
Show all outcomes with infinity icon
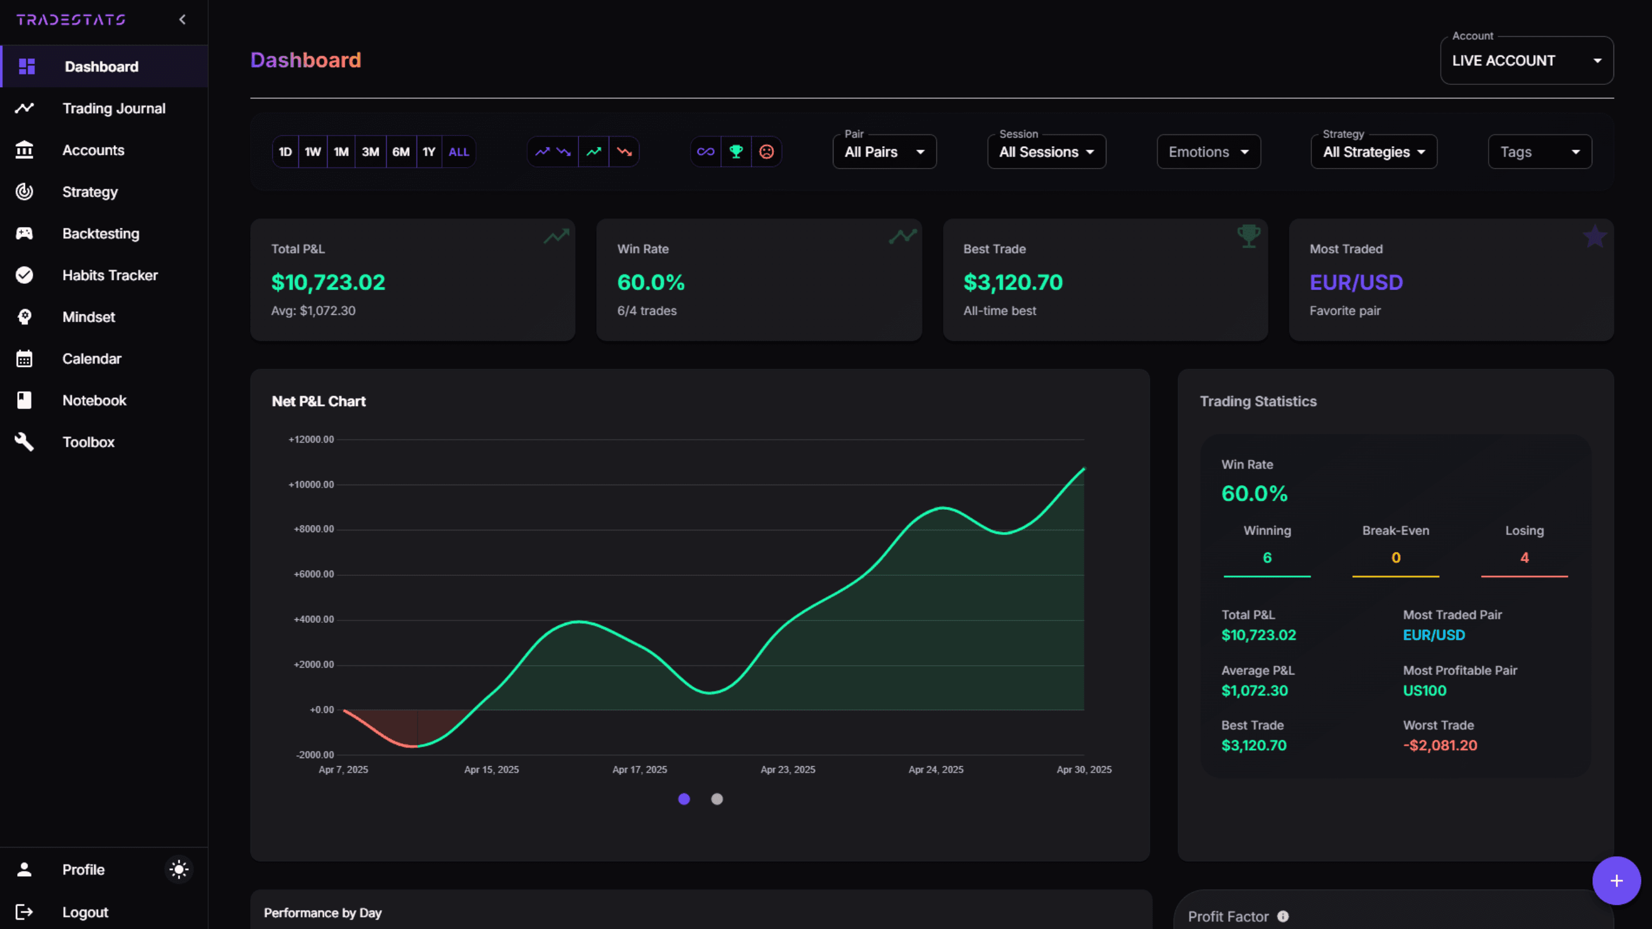click(706, 152)
